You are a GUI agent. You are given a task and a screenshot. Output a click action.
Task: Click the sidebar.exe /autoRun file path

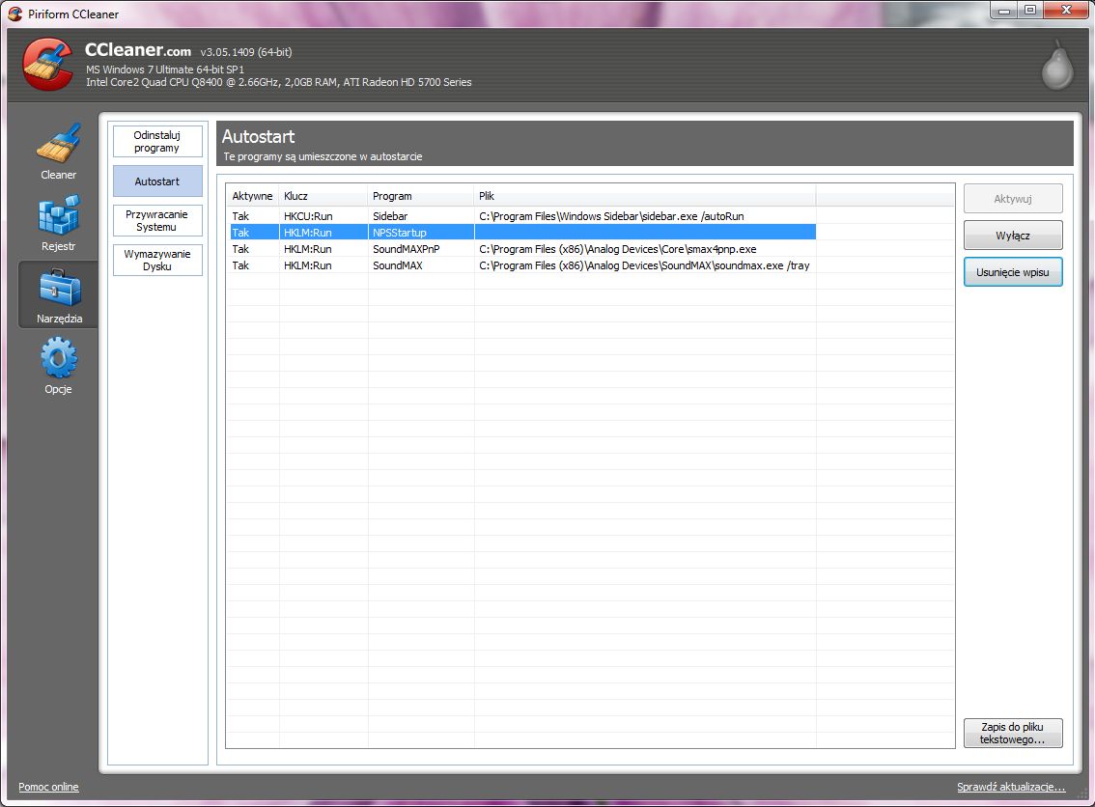611,216
